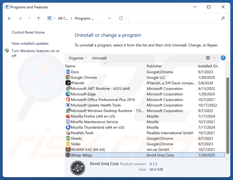Click the Uninstall toolbar button

tap(99, 58)
